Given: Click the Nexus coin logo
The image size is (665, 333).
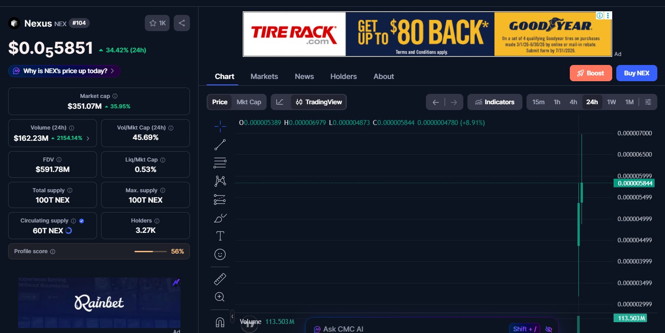Looking at the screenshot, I should 14,23.
